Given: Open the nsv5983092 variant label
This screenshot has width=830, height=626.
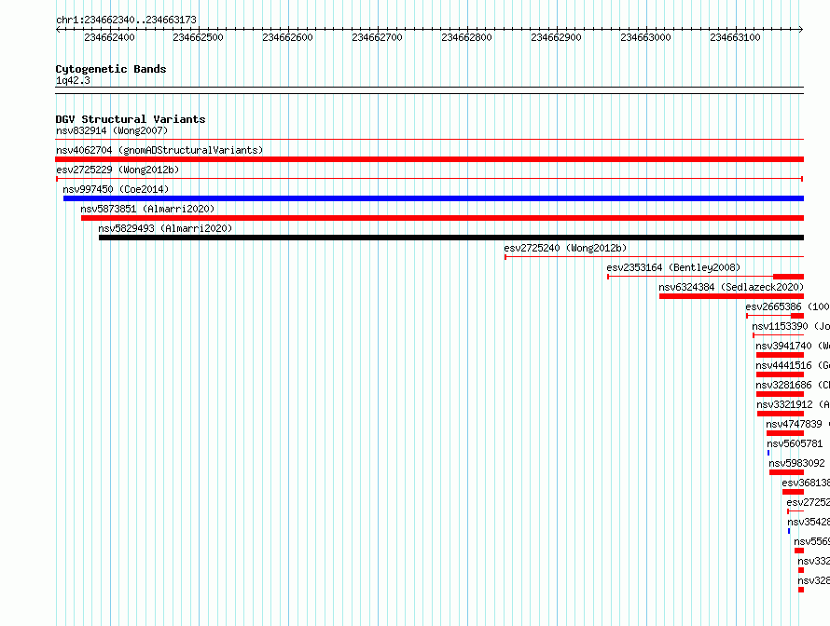Looking at the screenshot, I should [x=796, y=463].
